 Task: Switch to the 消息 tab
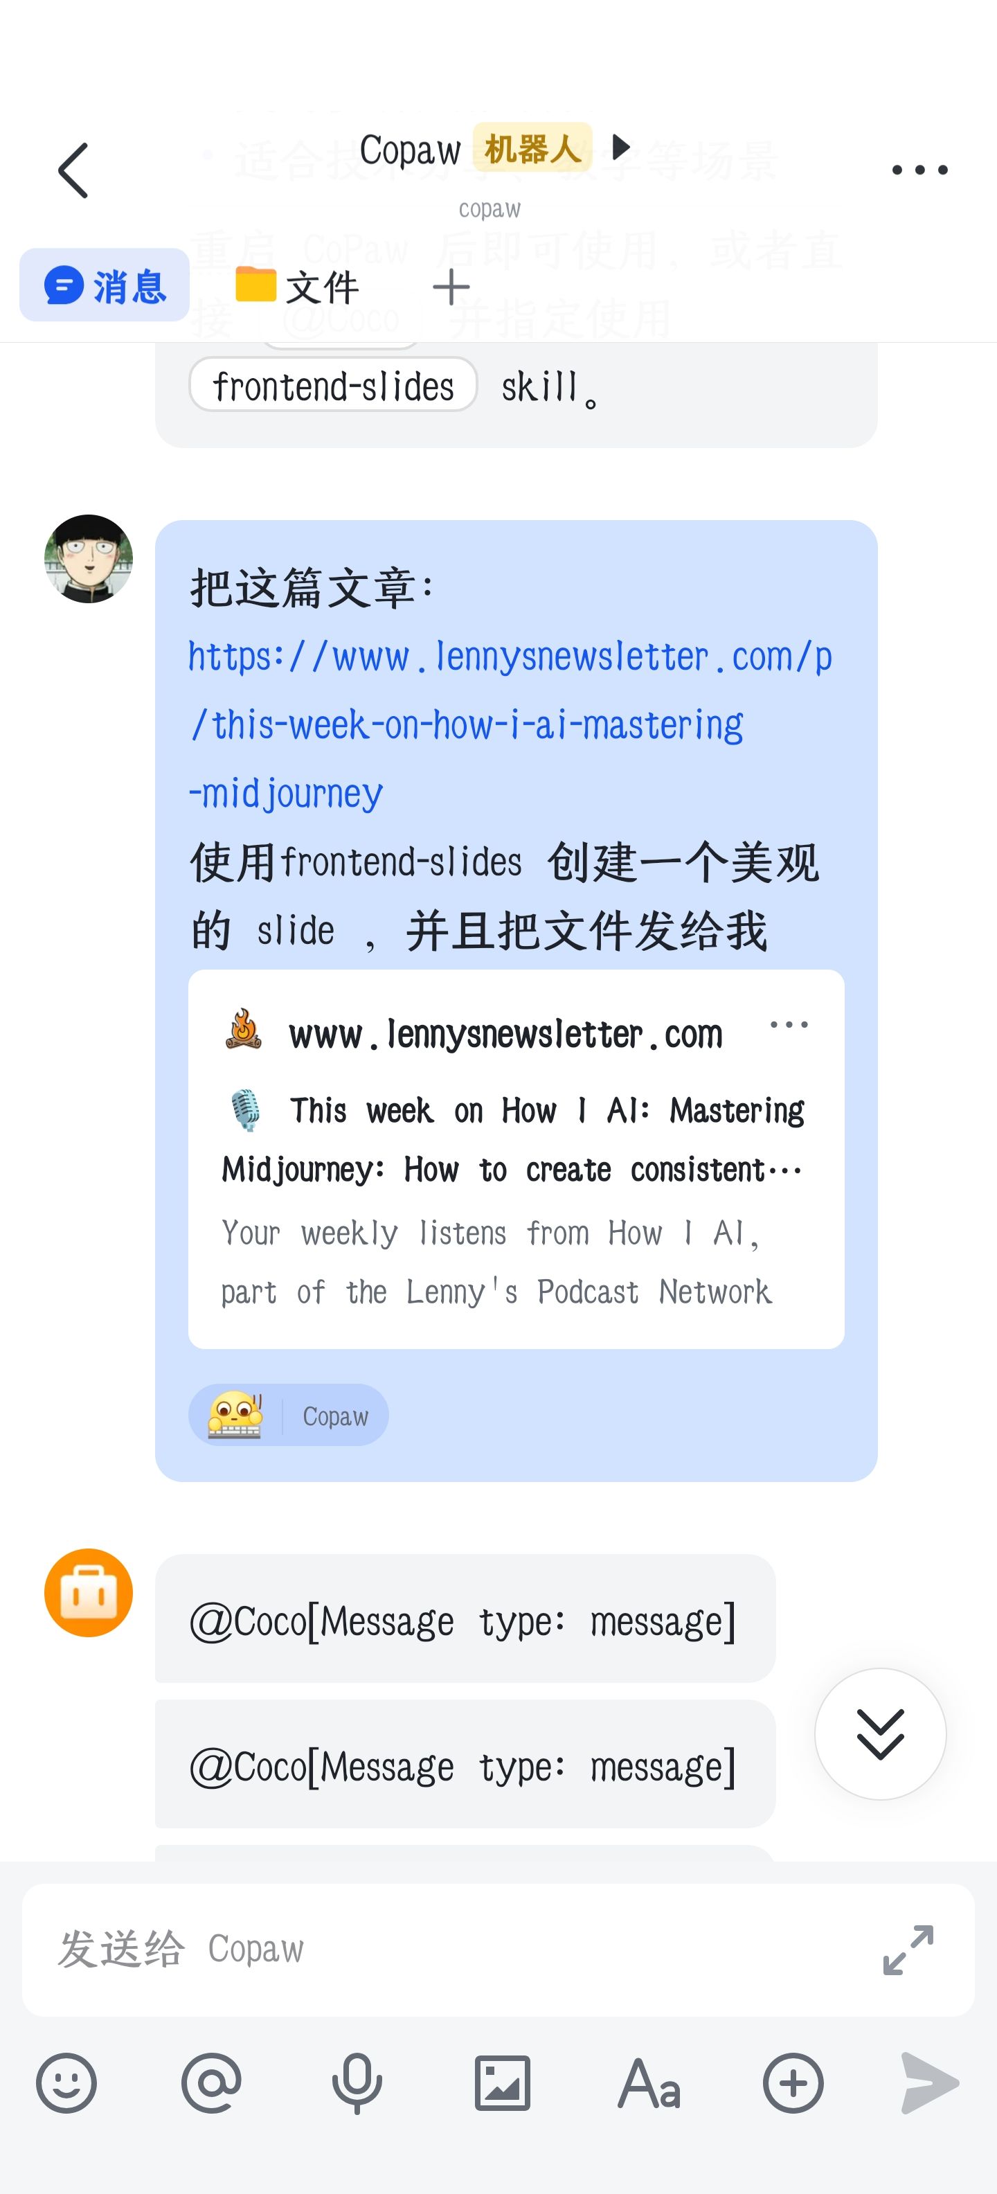pos(105,285)
